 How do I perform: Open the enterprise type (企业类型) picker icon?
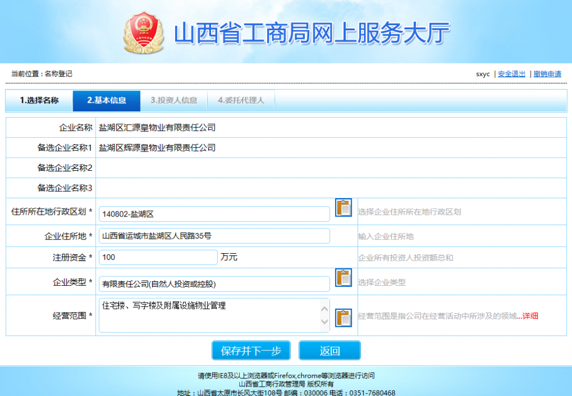343,278
